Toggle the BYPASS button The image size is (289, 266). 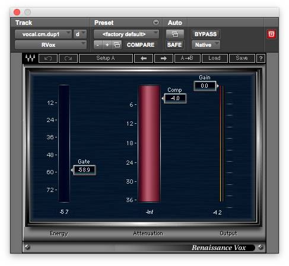click(205, 34)
